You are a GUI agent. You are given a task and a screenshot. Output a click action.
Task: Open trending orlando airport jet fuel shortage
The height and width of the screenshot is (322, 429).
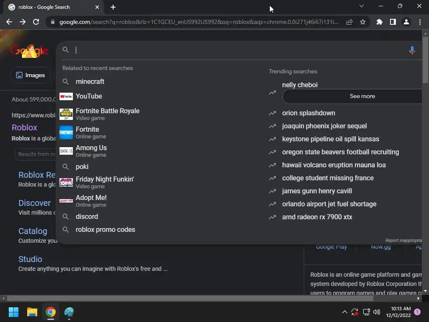(x=329, y=204)
